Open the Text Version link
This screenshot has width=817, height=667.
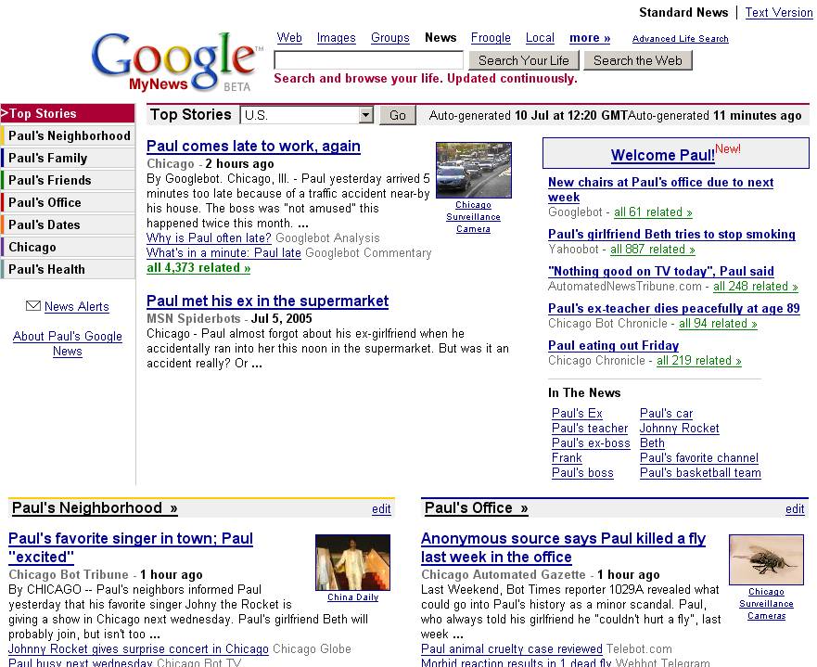point(779,12)
